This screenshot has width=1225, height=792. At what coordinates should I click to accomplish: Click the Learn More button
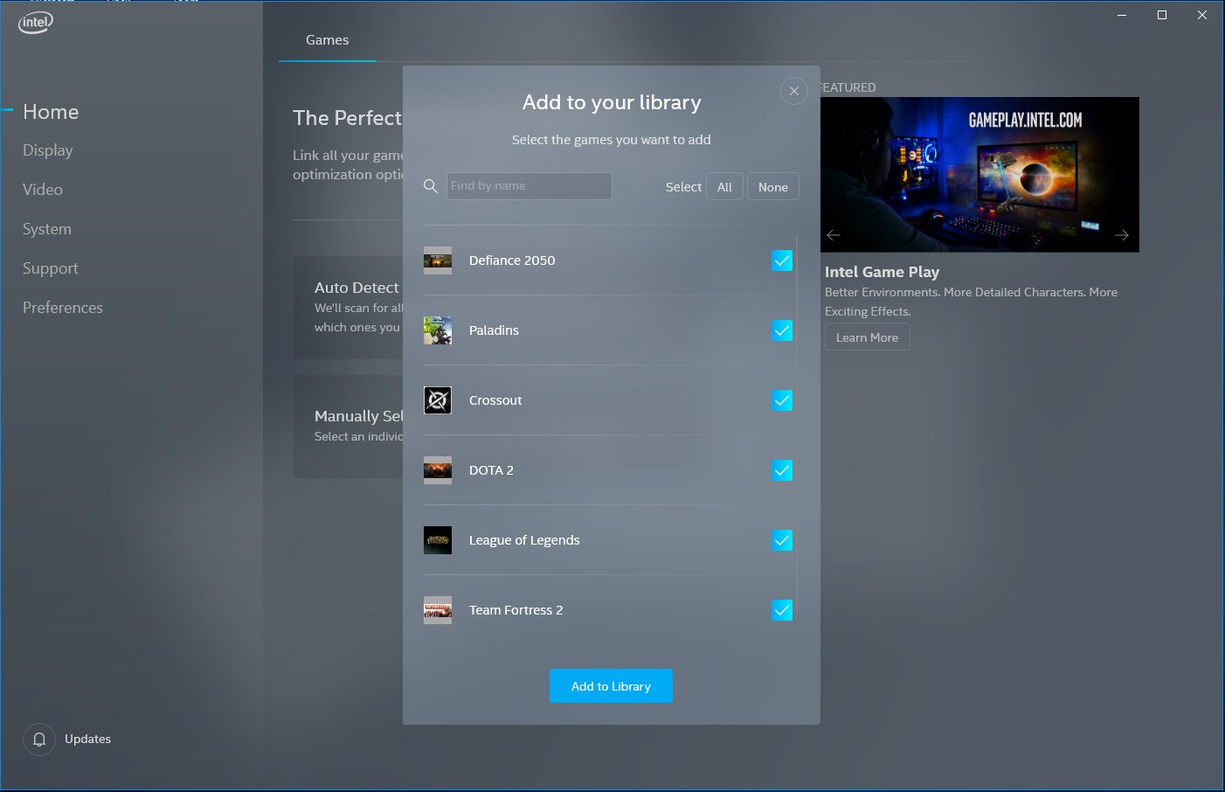pos(868,337)
